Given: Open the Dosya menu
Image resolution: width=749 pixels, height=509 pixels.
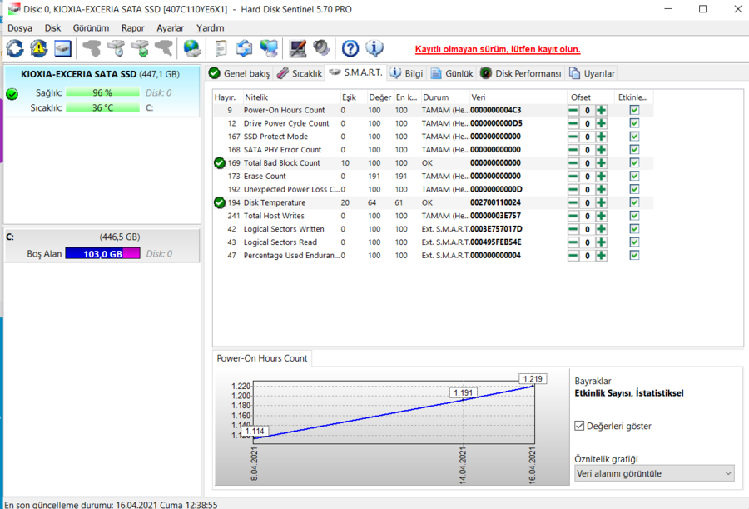Looking at the screenshot, I should [x=20, y=28].
